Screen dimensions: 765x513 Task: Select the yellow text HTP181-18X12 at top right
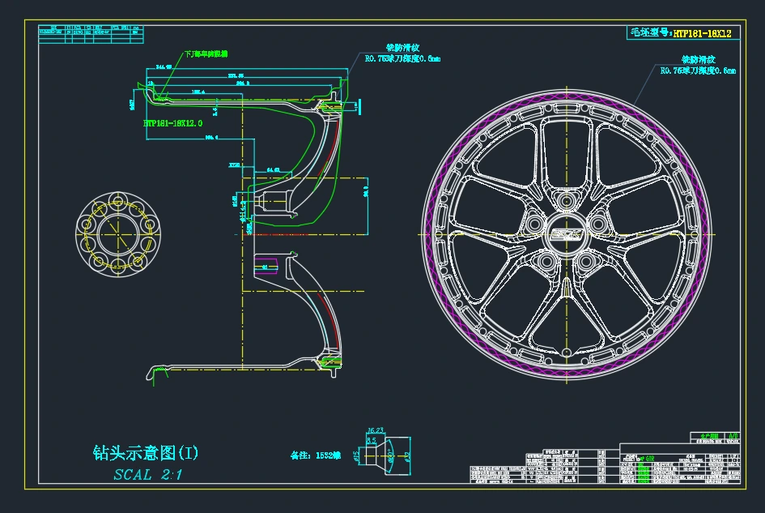coord(702,34)
